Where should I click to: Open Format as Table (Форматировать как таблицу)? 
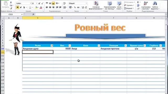click(x=110, y=5)
